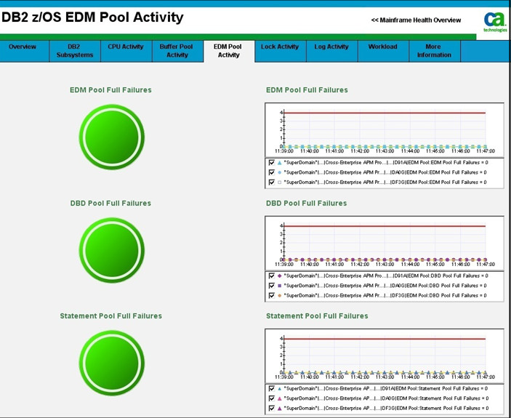The width and height of the screenshot is (511, 418).
Task: Click blue triangle marker for D91A Statement Pool legend
Action: pyautogui.click(x=279, y=389)
